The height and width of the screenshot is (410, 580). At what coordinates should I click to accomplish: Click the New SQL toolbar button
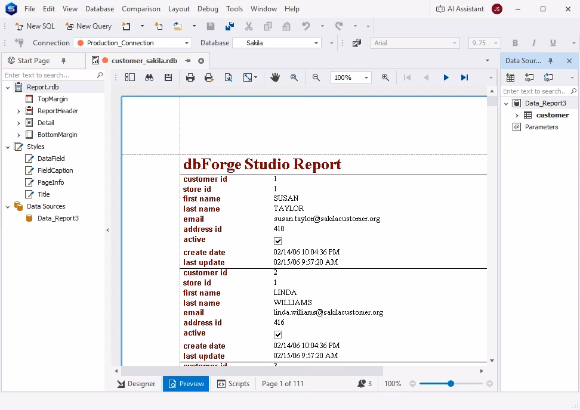pos(35,26)
